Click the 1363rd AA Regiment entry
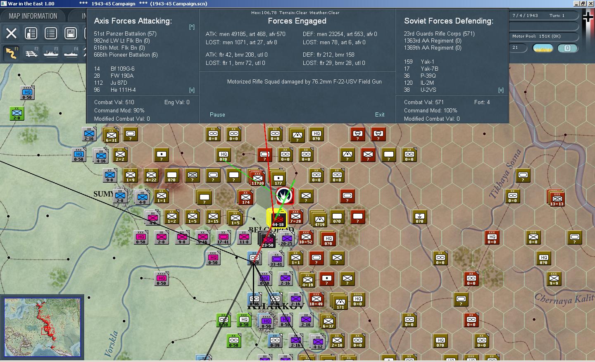Viewport: 595px width, 362px height. point(433,40)
